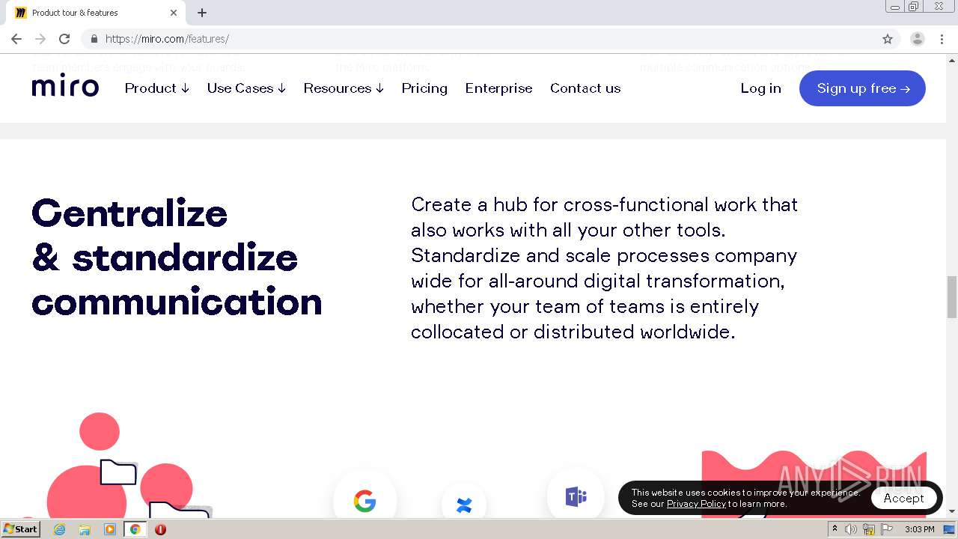Screen dimensions: 958x539
Task: Open the Chrome three-dot menu
Action: pos(942,39)
